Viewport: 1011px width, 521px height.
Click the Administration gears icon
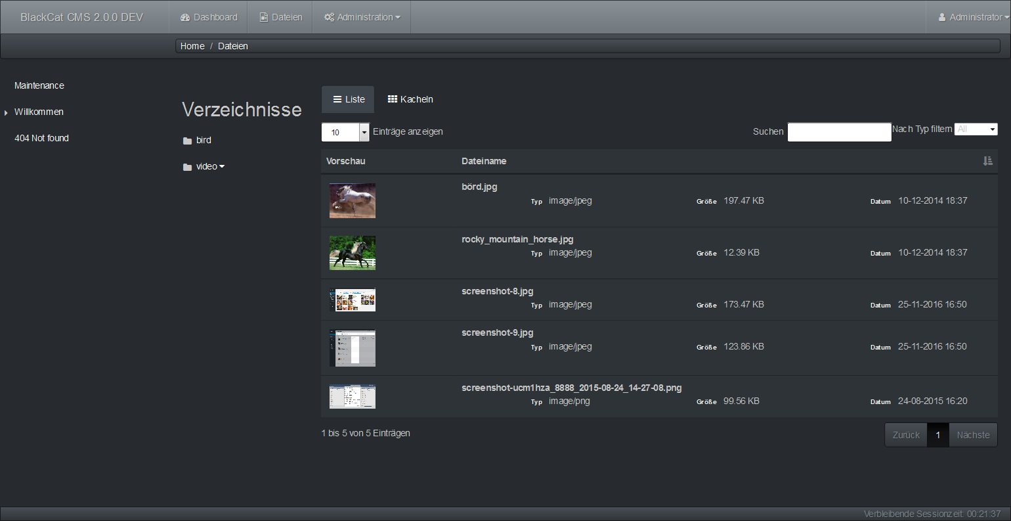coord(329,18)
